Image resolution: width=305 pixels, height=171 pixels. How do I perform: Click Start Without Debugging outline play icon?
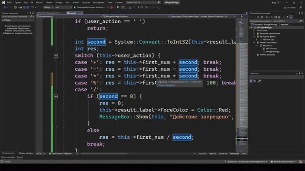pos(108,8)
